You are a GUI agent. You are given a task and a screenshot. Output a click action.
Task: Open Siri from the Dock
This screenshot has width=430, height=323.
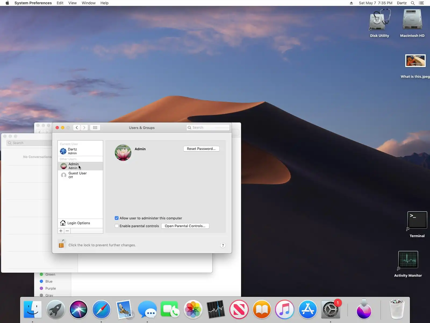coord(78,310)
